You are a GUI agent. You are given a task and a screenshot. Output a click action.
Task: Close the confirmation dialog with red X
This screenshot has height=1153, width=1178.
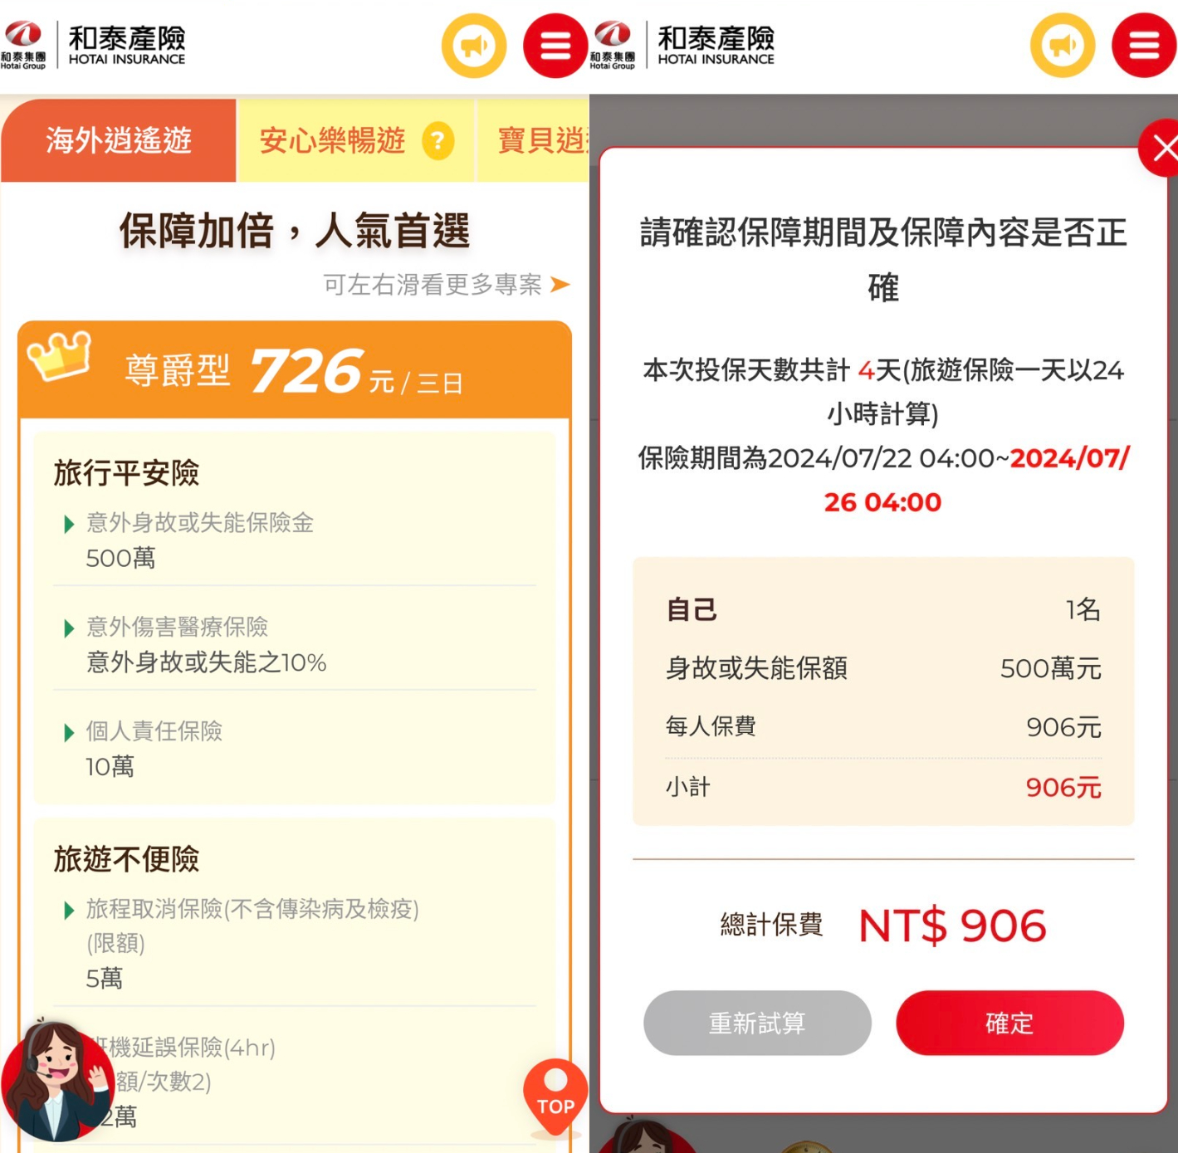tap(1162, 149)
